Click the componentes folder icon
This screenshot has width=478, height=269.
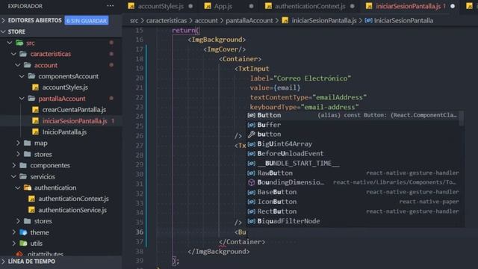23,165
